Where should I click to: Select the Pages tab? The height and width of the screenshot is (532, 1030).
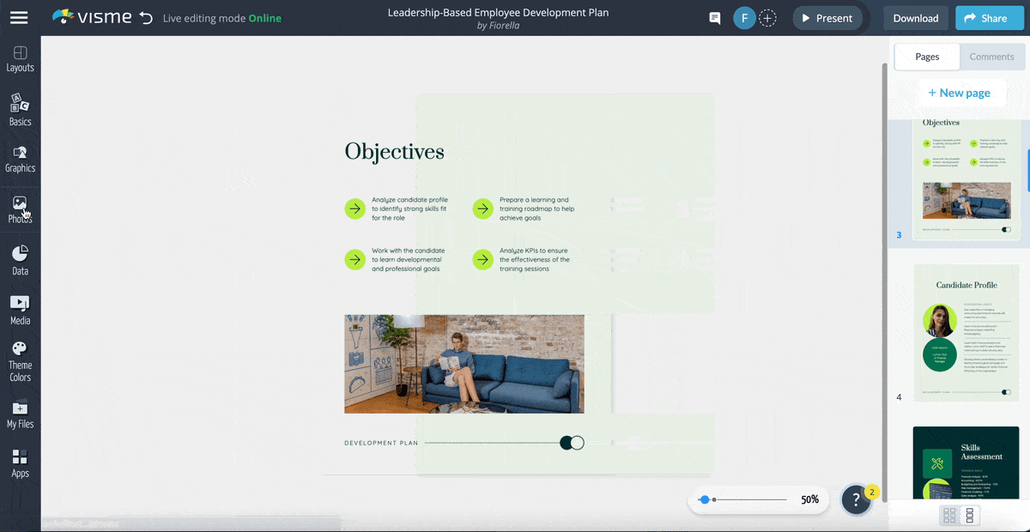point(927,57)
